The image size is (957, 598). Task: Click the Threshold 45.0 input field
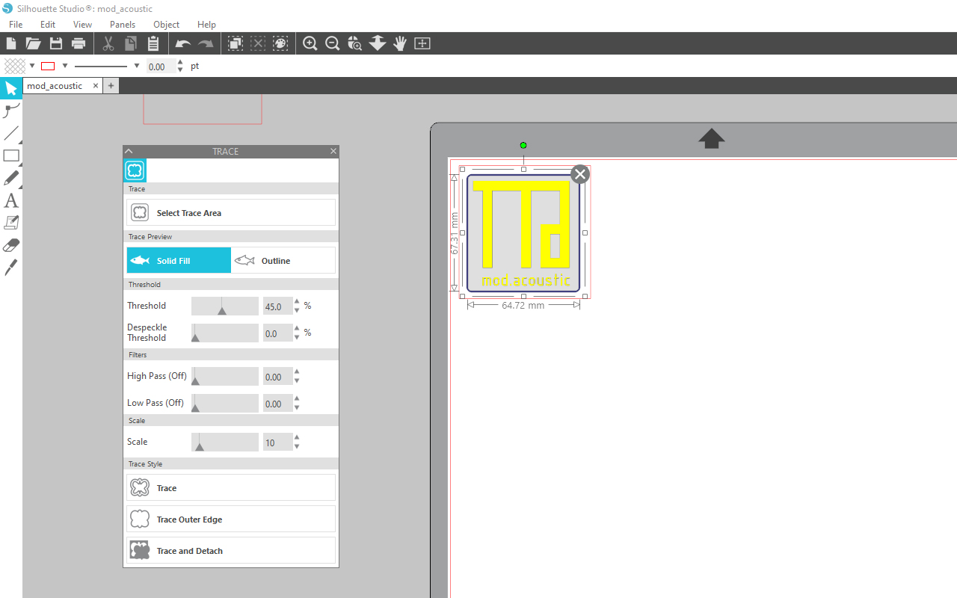pyautogui.click(x=277, y=306)
